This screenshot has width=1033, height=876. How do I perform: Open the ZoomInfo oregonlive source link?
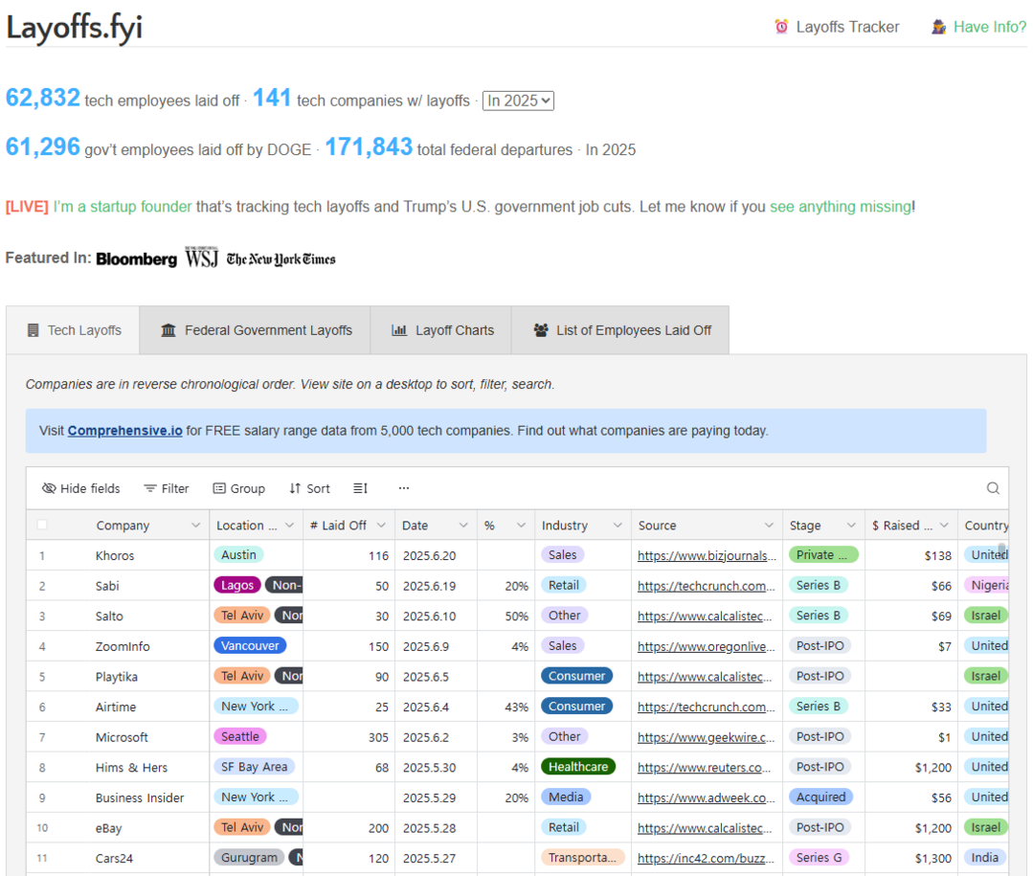click(706, 646)
